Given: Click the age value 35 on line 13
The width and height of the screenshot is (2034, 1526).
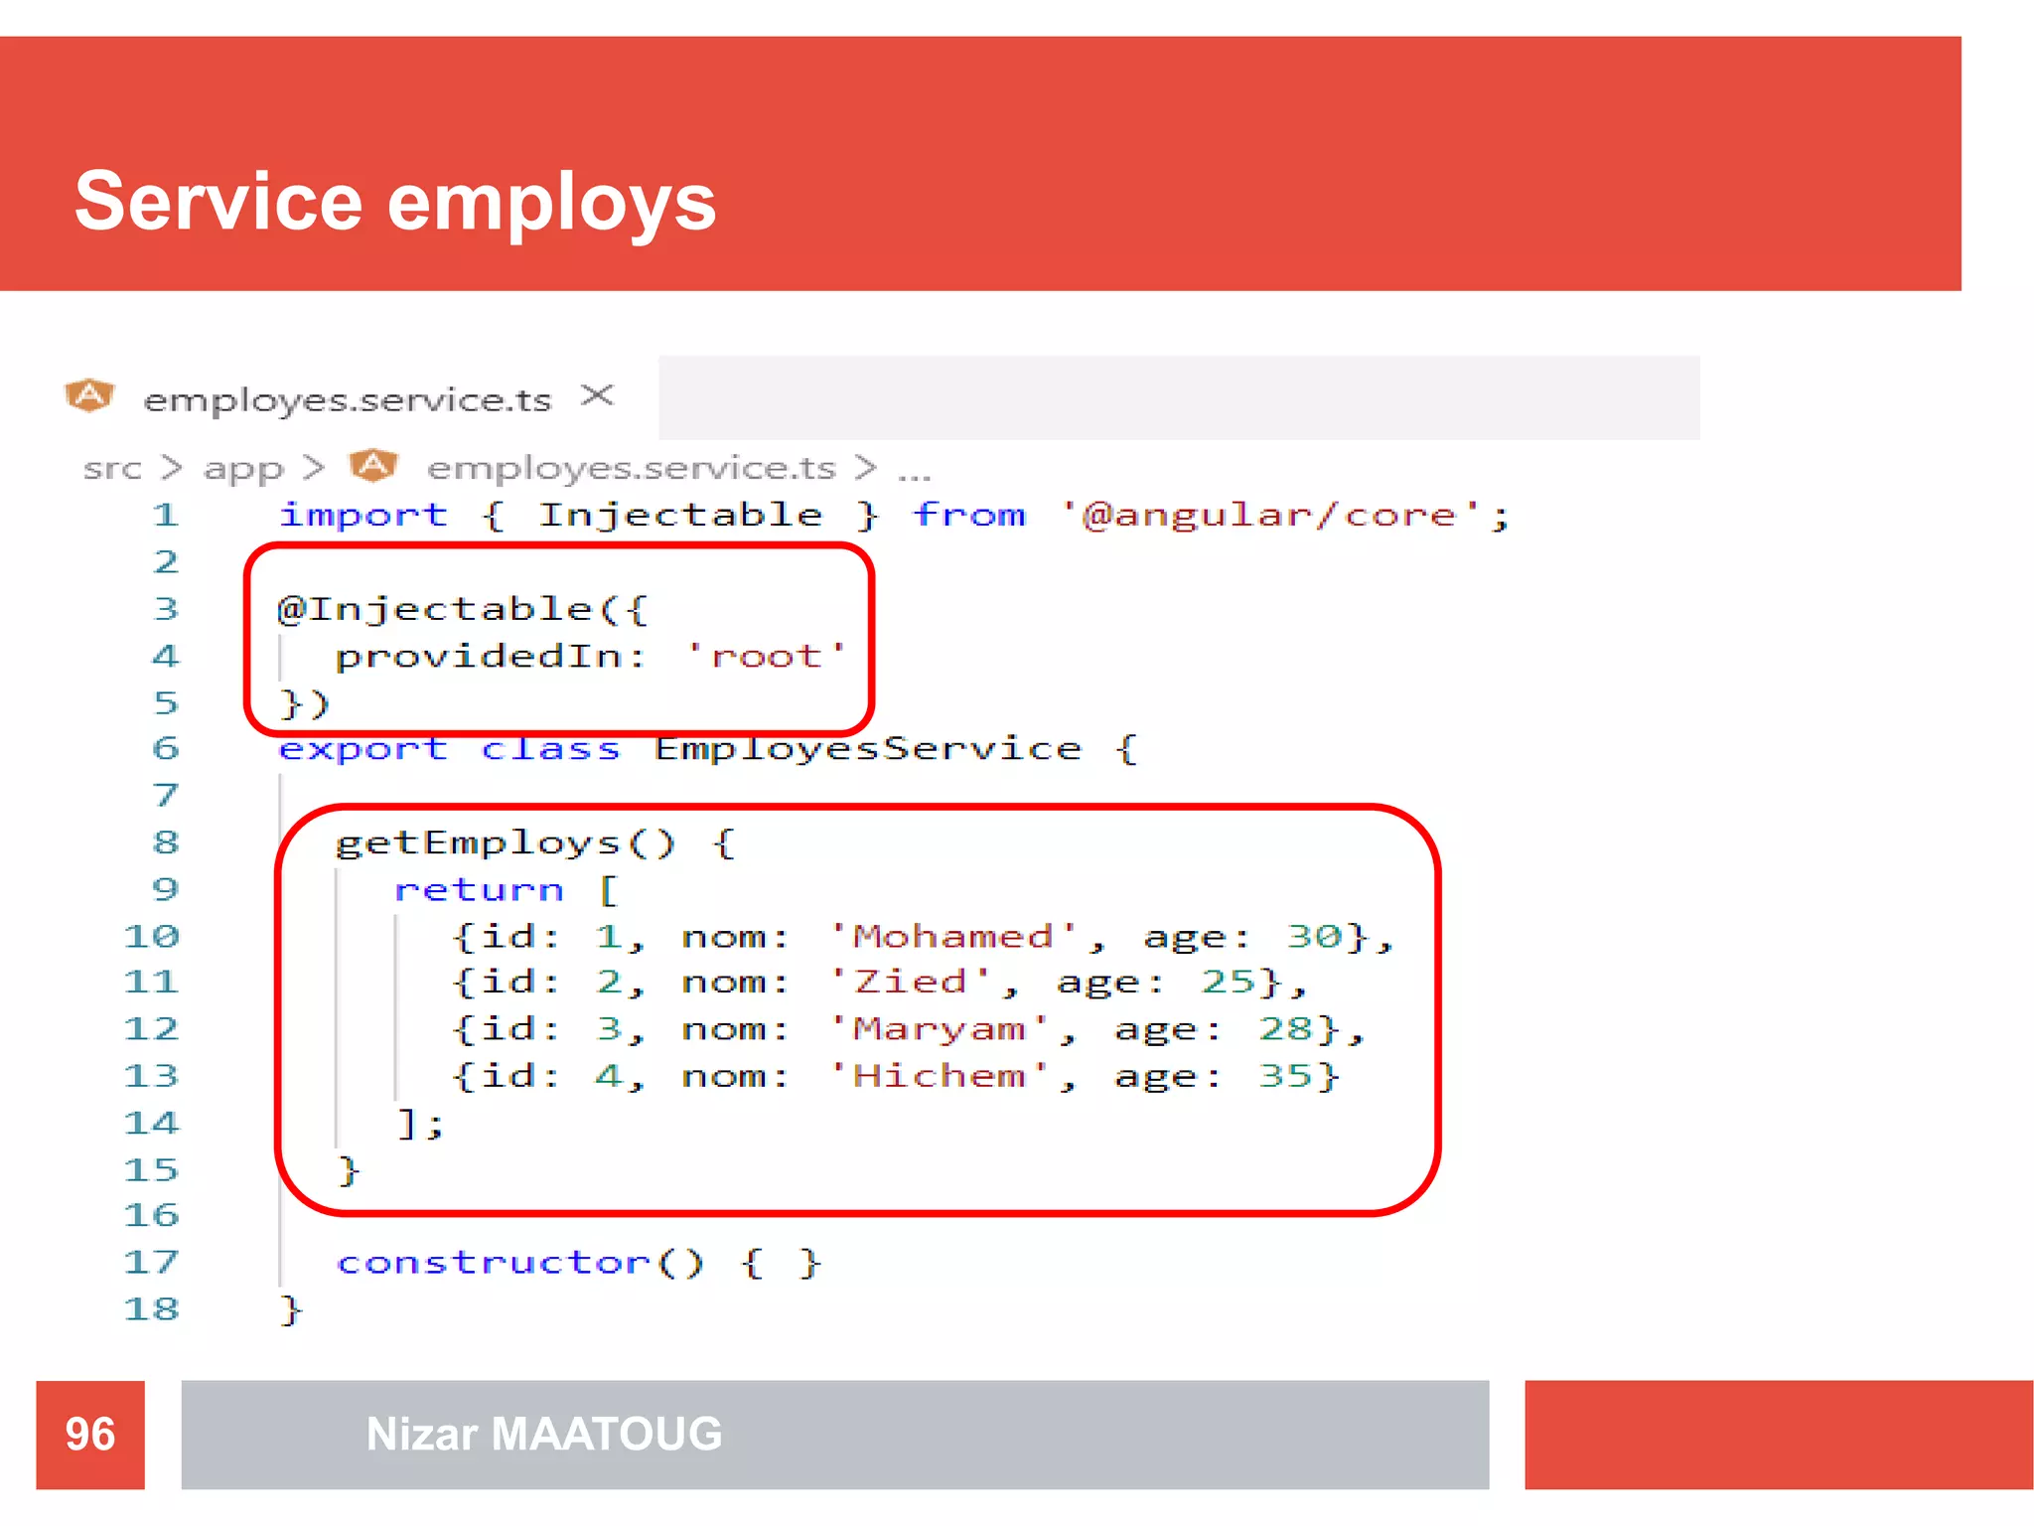Looking at the screenshot, I should point(1286,1076).
